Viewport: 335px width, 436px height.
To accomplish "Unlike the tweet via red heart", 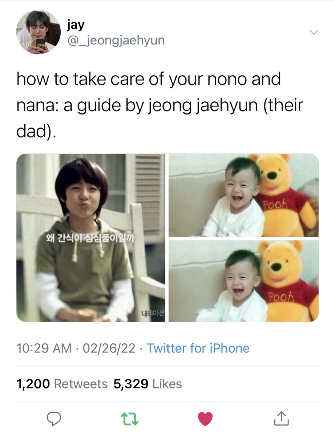I will pos(205,419).
